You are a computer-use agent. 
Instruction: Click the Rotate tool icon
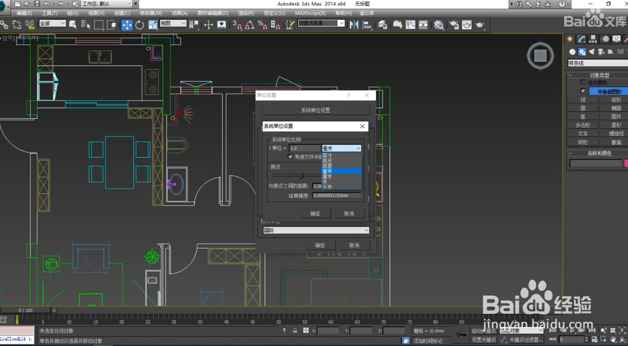[x=139, y=25]
